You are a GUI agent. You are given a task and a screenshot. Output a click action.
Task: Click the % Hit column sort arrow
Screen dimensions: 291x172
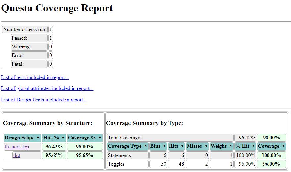253,146
